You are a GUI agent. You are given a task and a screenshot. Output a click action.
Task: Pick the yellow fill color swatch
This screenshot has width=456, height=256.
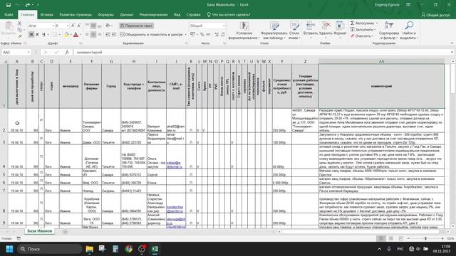click(x=66, y=35)
